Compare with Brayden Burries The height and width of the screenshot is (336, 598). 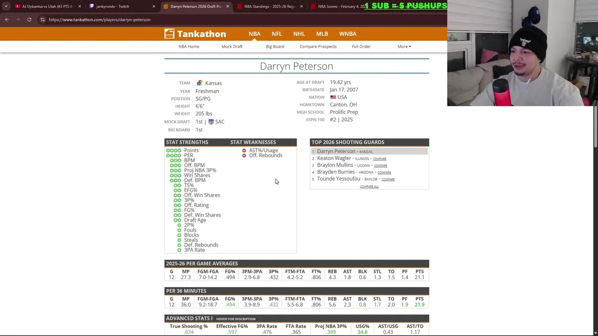(384, 173)
